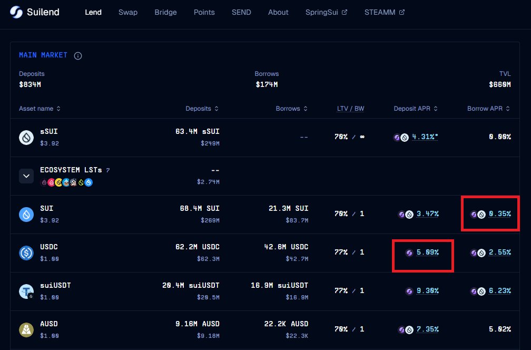Click the Suilend logo icon
Screen dimensions: 531x350
[x=16, y=12]
